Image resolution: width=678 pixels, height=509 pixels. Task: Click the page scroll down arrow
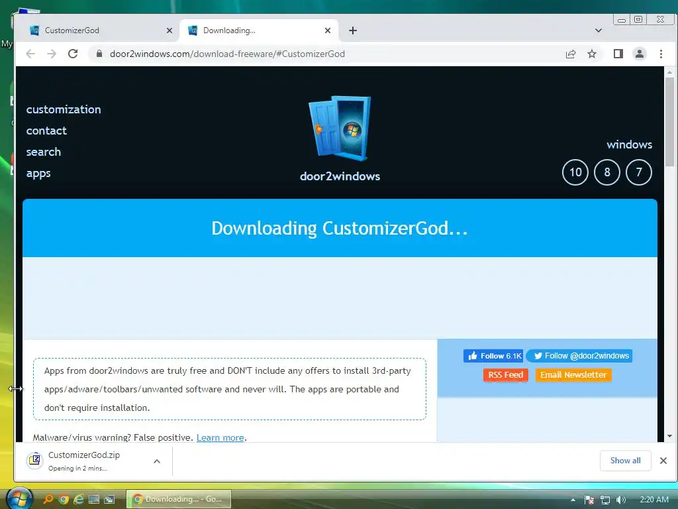(670, 436)
